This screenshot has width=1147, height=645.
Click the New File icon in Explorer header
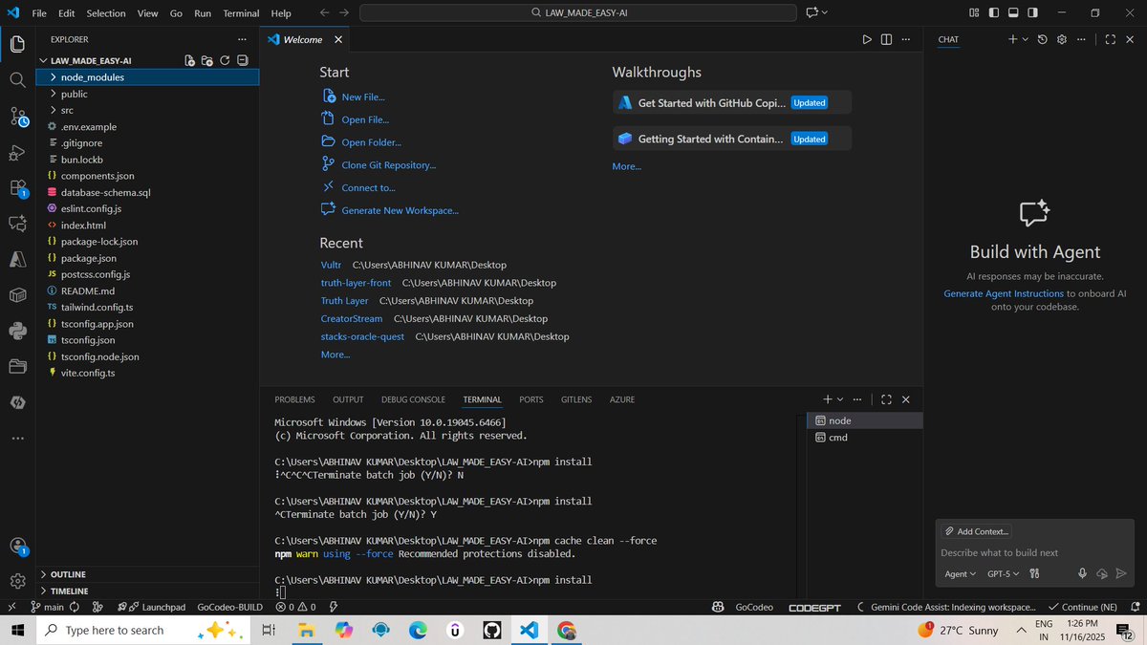190,60
